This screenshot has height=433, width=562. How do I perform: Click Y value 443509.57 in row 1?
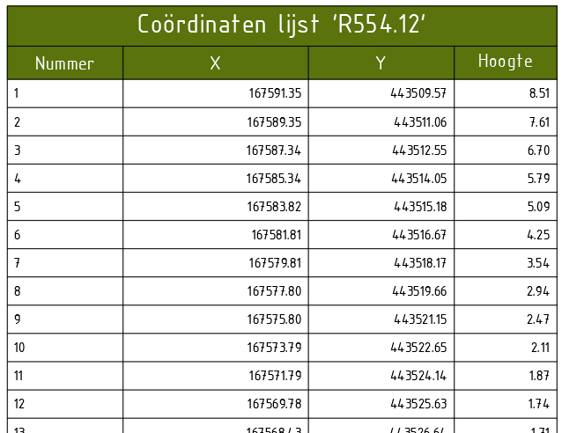(418, 93)
